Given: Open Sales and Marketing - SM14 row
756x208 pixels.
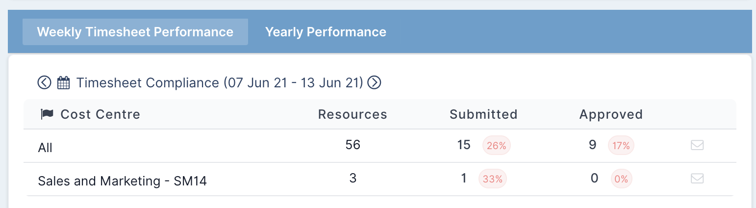Looking at the screenshot, I should click(x=380, y=179).
